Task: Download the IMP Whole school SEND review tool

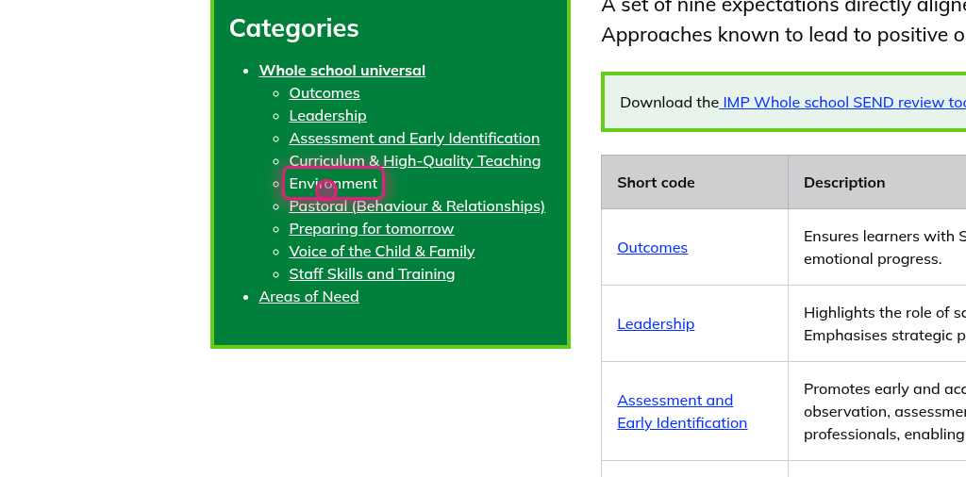Action: [x=842, y=102]
